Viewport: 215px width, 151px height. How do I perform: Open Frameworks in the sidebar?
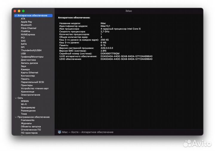[27, 120]
